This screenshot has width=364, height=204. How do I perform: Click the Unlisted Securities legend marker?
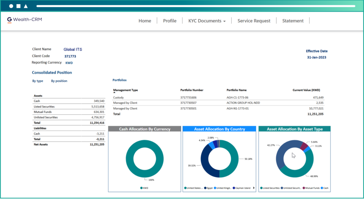tap(282, 188)
